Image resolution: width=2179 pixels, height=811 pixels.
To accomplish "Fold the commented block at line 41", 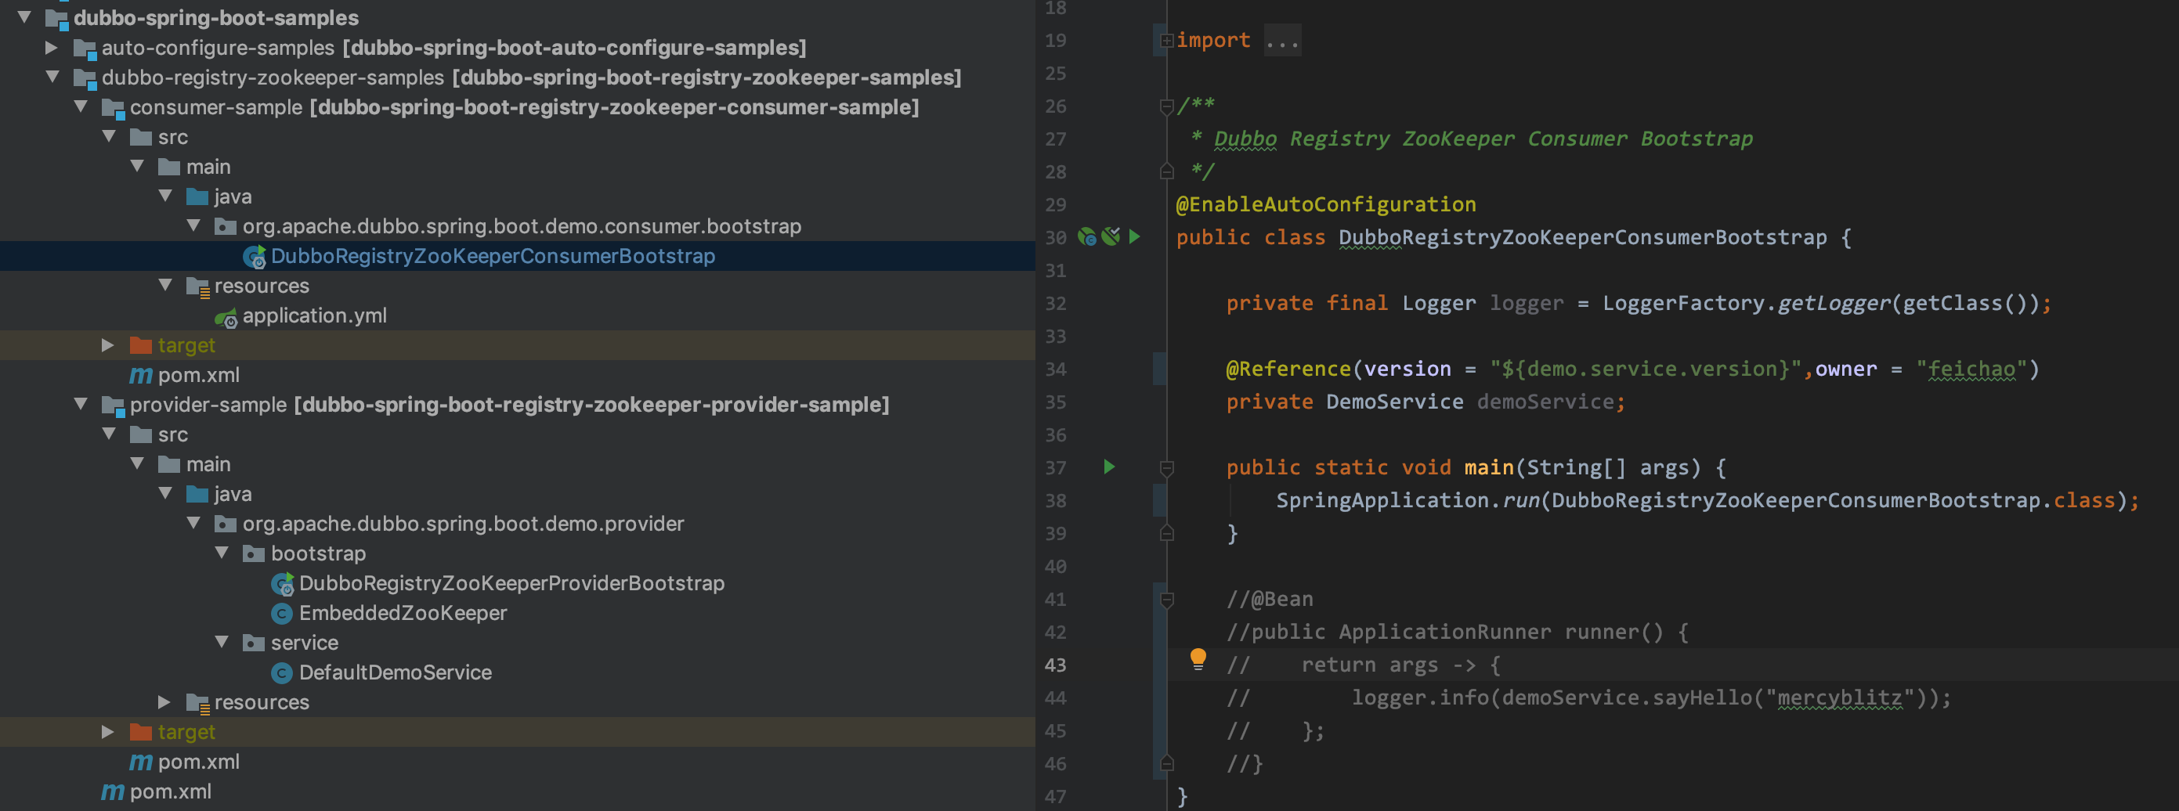I will point(1166,600).
